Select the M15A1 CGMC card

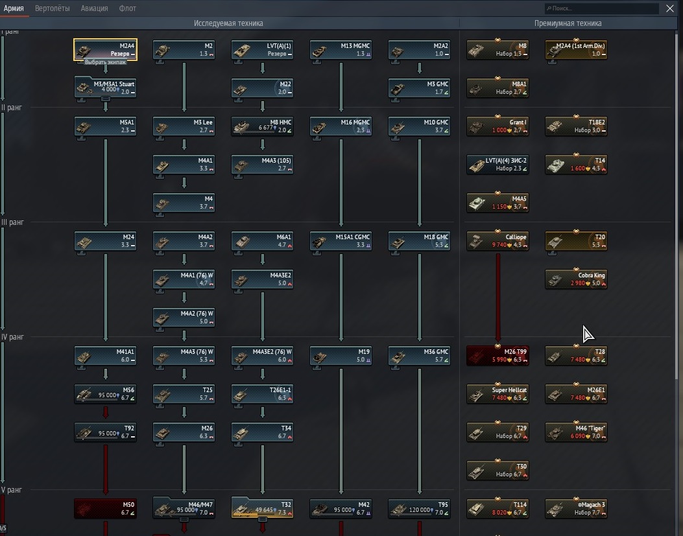pyautogui.click(x=341, y=241)
